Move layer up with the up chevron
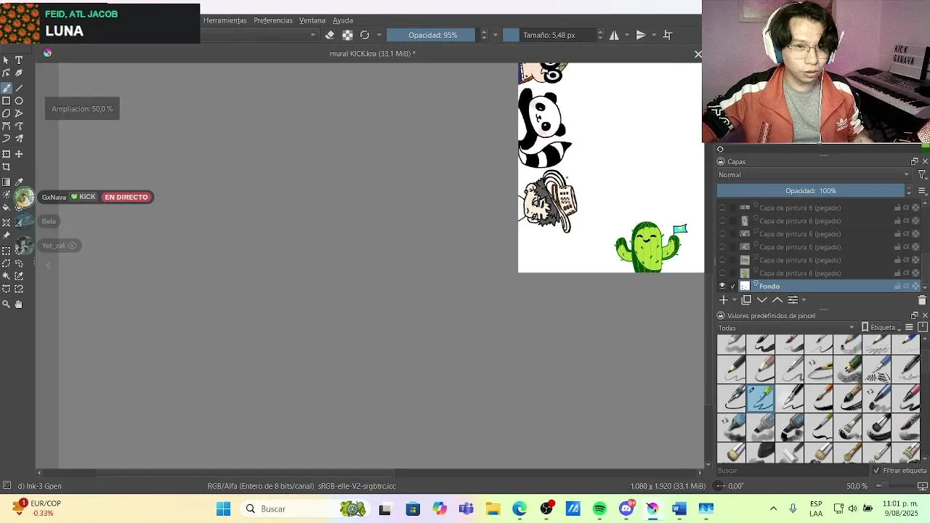This screenshot has width=930, height=523. (x=777, y=300)
